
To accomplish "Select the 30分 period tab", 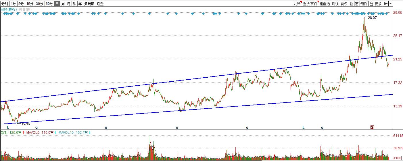I will (x=40, y=4).
